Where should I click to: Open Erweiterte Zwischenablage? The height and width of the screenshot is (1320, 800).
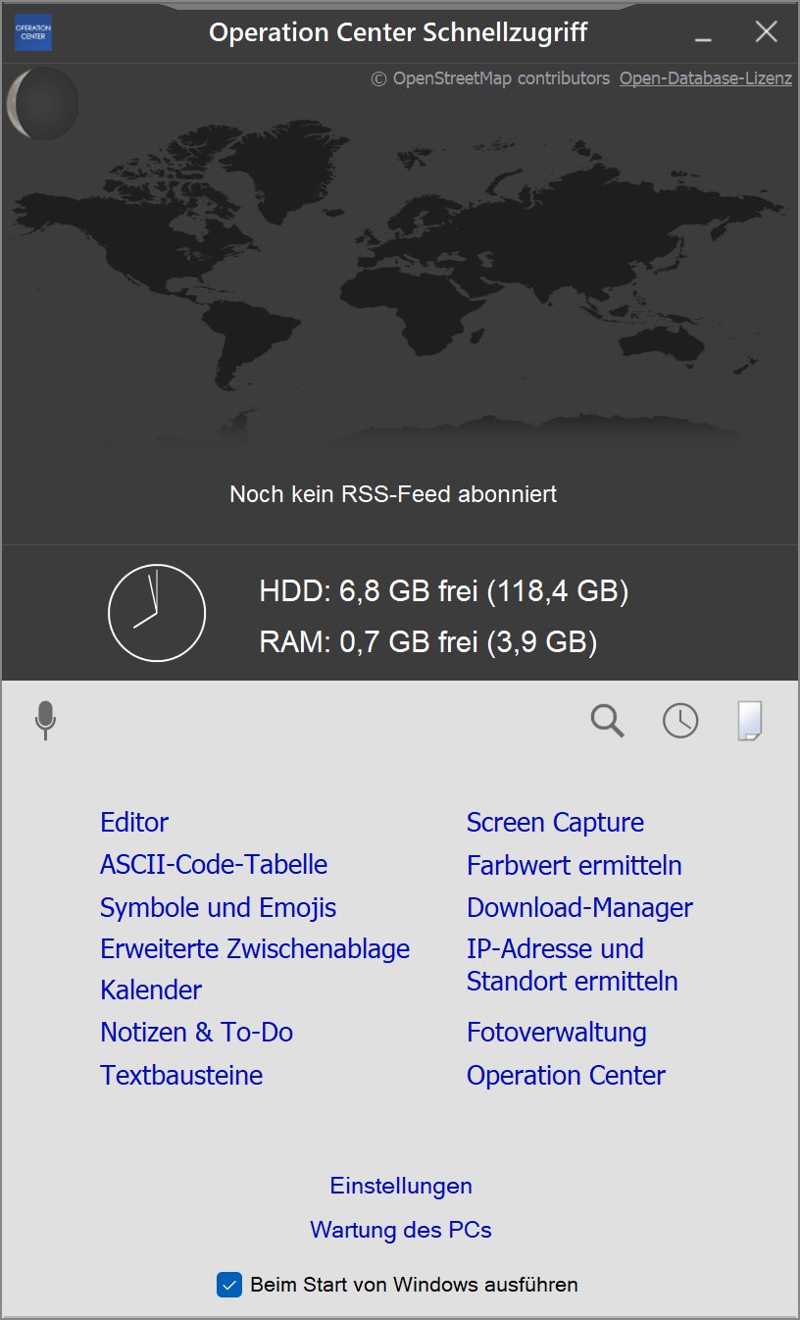pos(255,948)
